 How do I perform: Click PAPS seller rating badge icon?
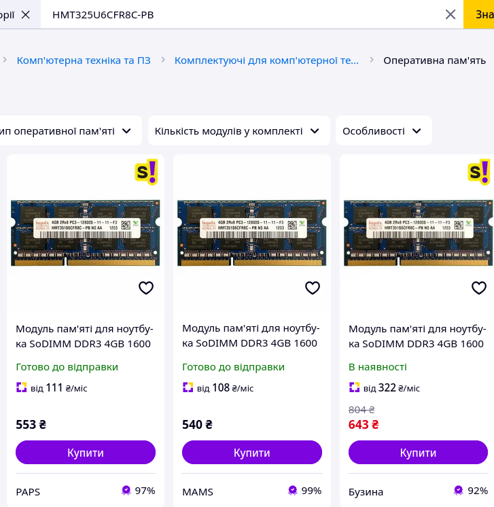(126, 490)
